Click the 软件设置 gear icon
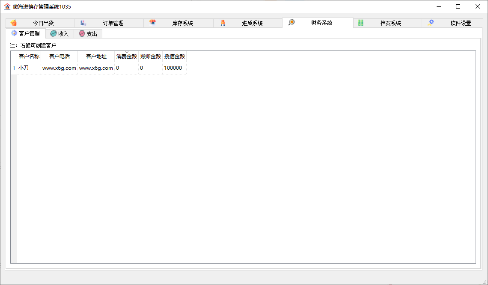This screenshot has width=488, height=285. pos(431,23)
